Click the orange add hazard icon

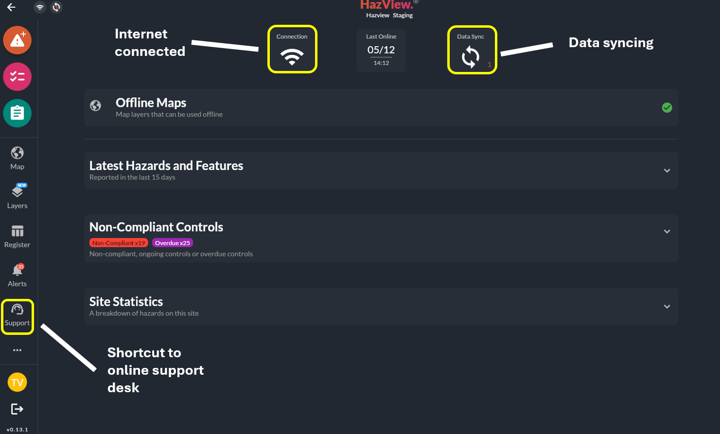click(x=18, y=40)
